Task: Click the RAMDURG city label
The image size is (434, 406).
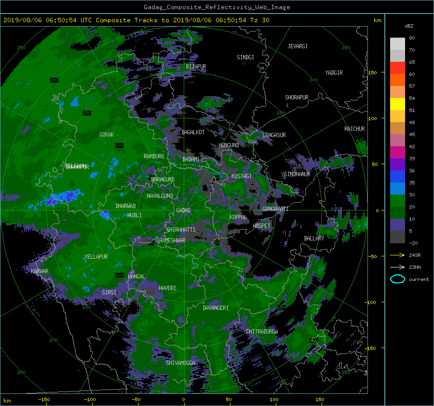Action: coord(154,156)
